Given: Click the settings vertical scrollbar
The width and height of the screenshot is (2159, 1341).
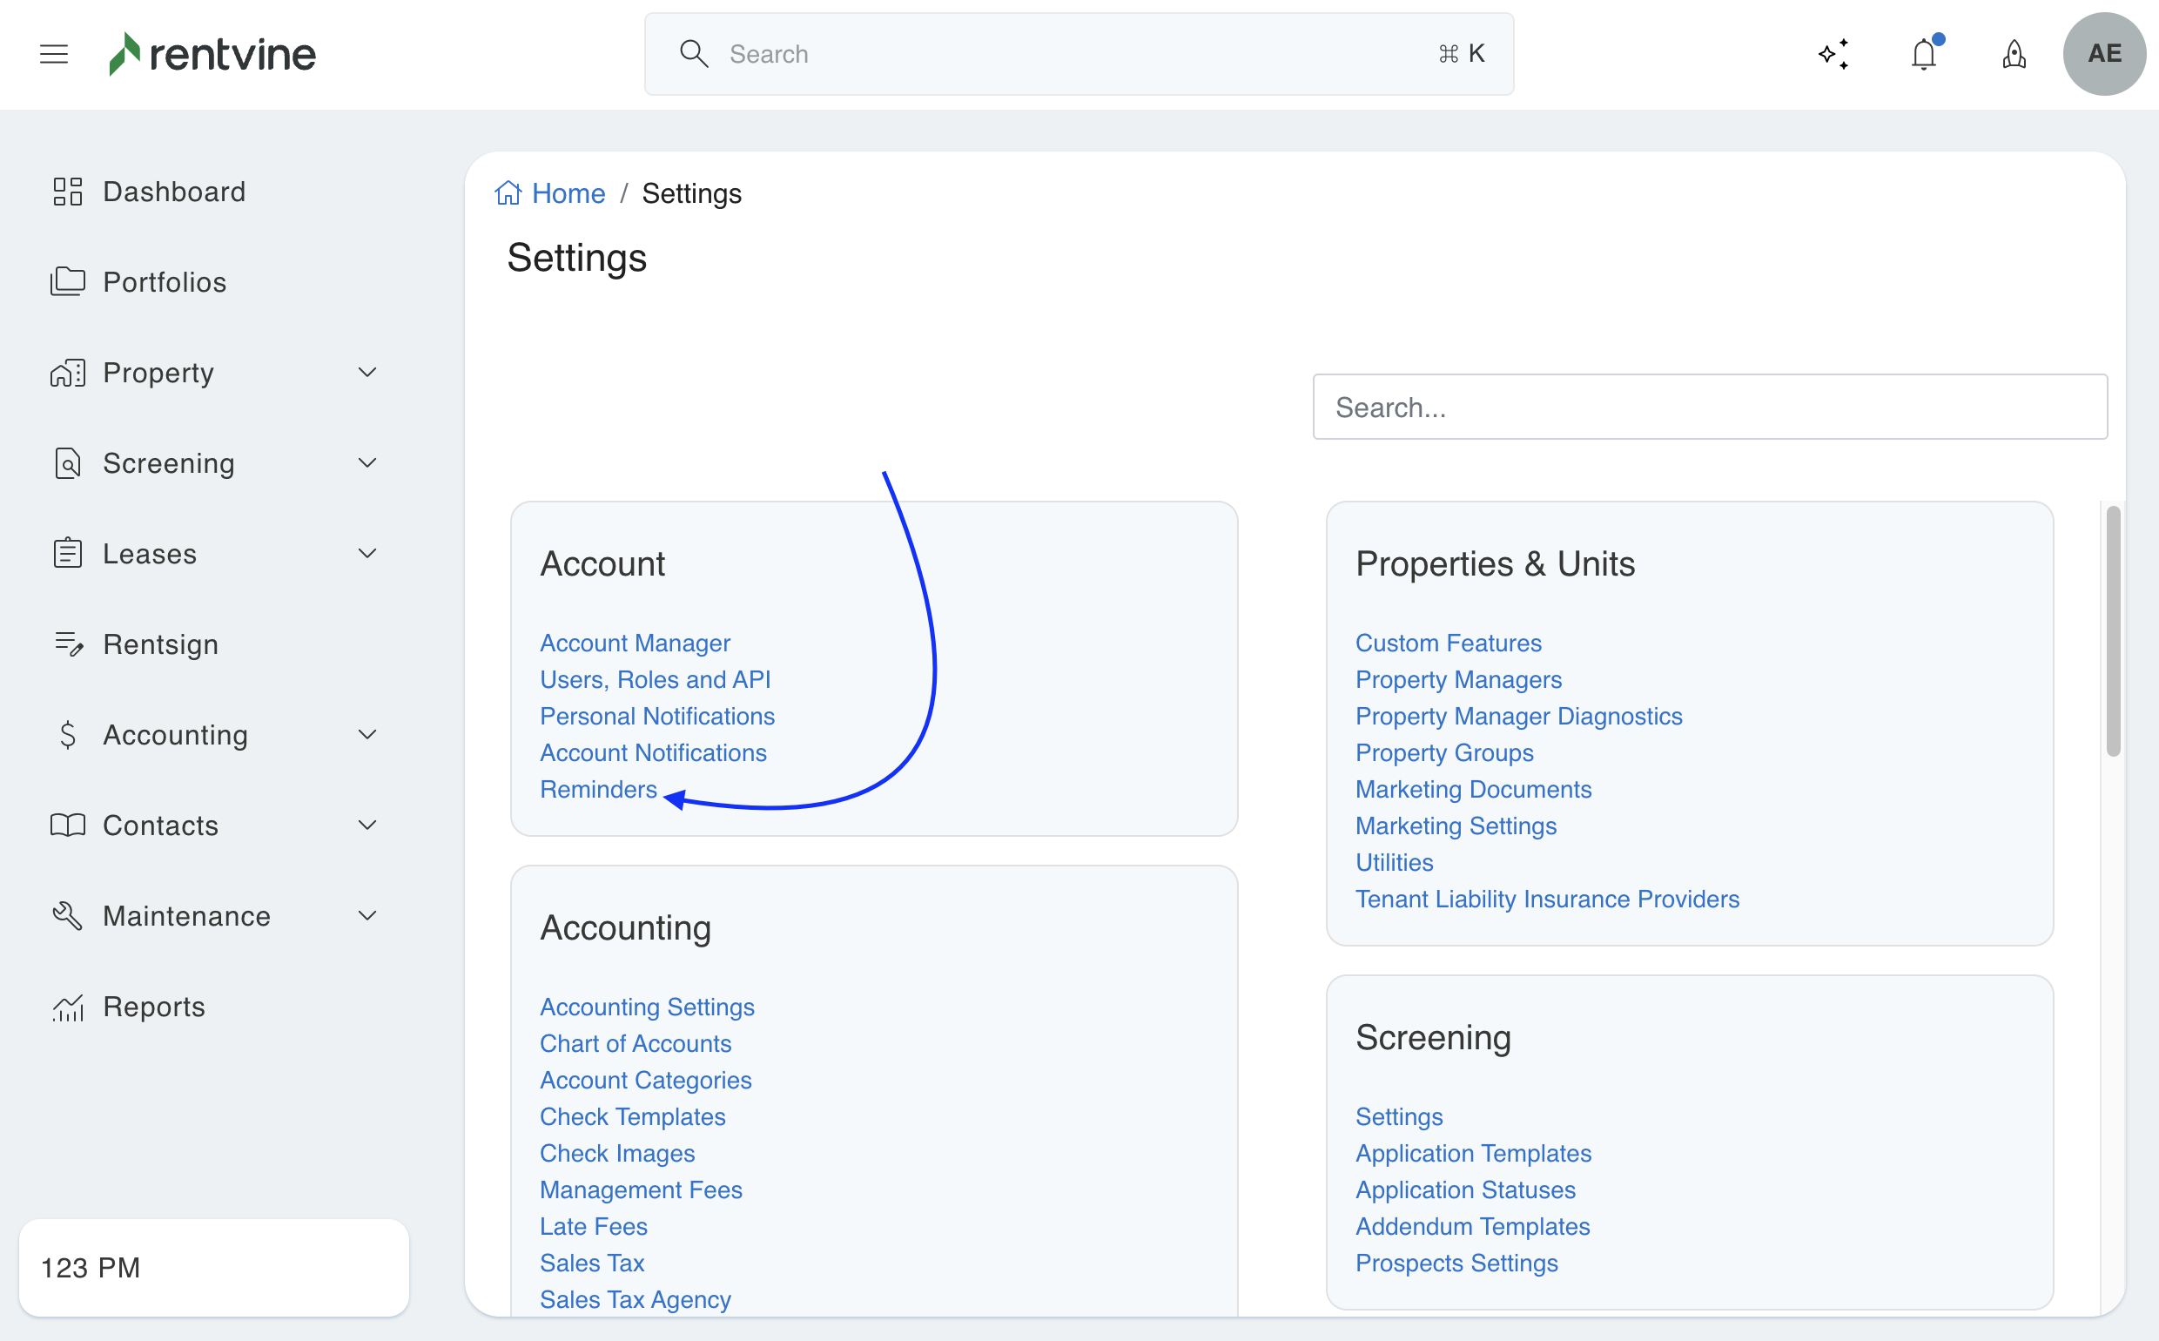Looking at the screenshot, I should click(2113, 630).
